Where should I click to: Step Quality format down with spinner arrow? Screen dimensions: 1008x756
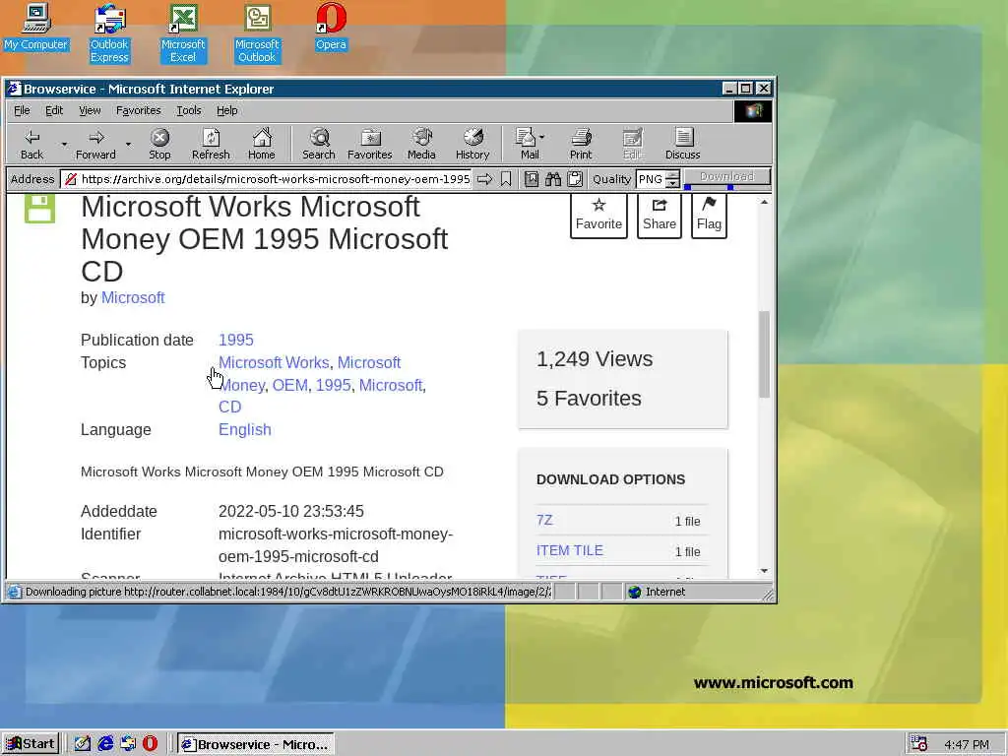tap(672, 184)
